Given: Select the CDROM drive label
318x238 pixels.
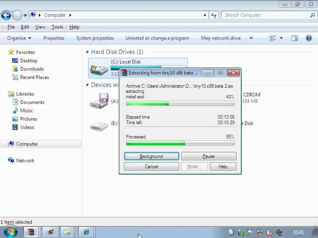Looking at the screenshot, I should coord(252,95).
